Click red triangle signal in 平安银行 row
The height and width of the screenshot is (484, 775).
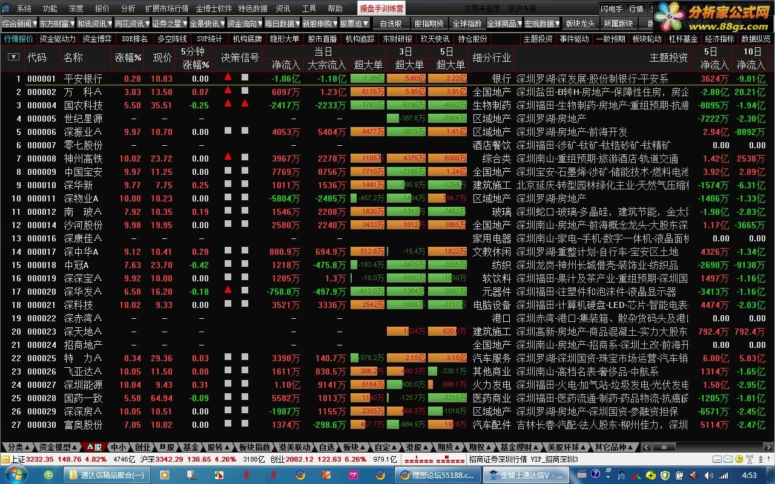tap(228, 77)
